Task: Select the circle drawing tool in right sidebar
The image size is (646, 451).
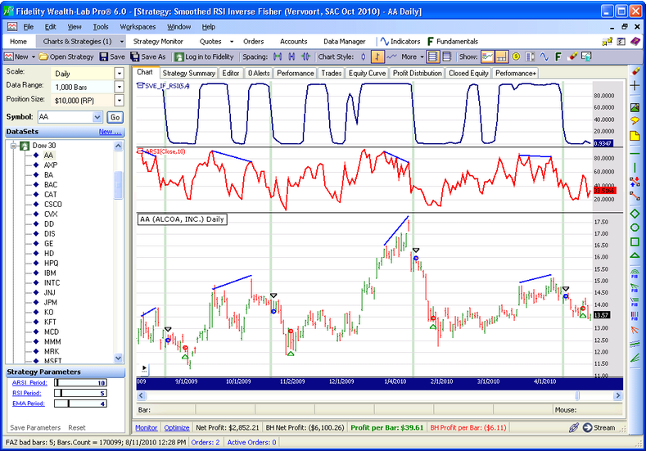Action: click(x=635, y=227)
